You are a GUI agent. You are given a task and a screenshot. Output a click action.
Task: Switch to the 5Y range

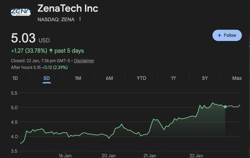click(x=205, y=78)
